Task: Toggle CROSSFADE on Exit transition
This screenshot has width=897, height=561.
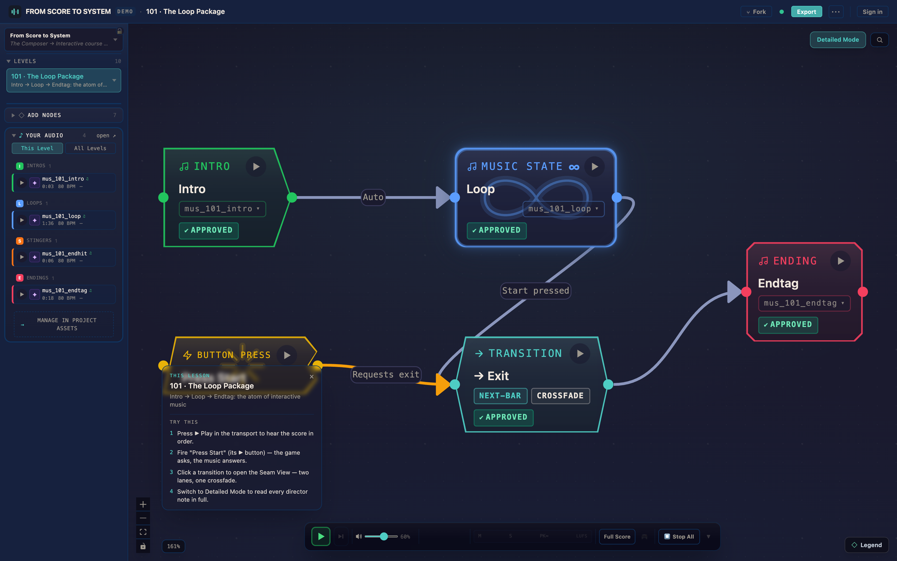Action: (x=560, y=396)
